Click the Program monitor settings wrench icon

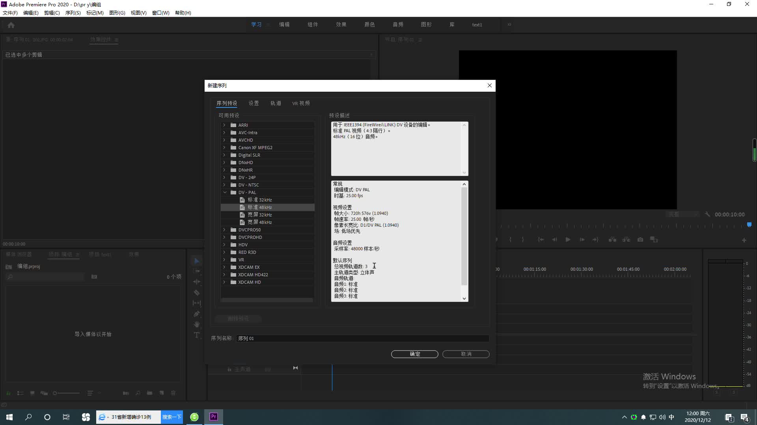pyautogui.click(x=707, y=214)
